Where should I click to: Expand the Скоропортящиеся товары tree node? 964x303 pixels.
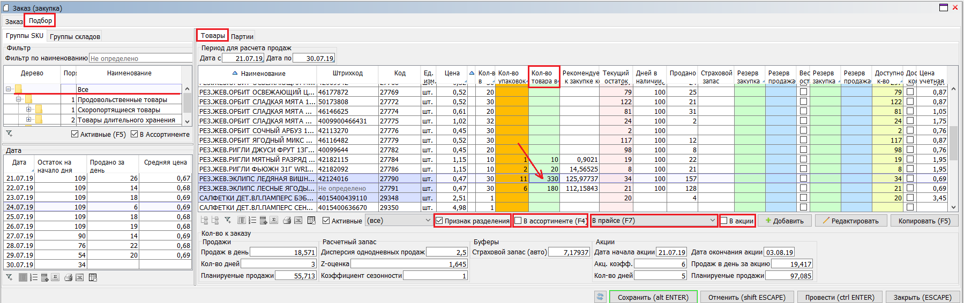pyautogui.click(x=29, y=110)
